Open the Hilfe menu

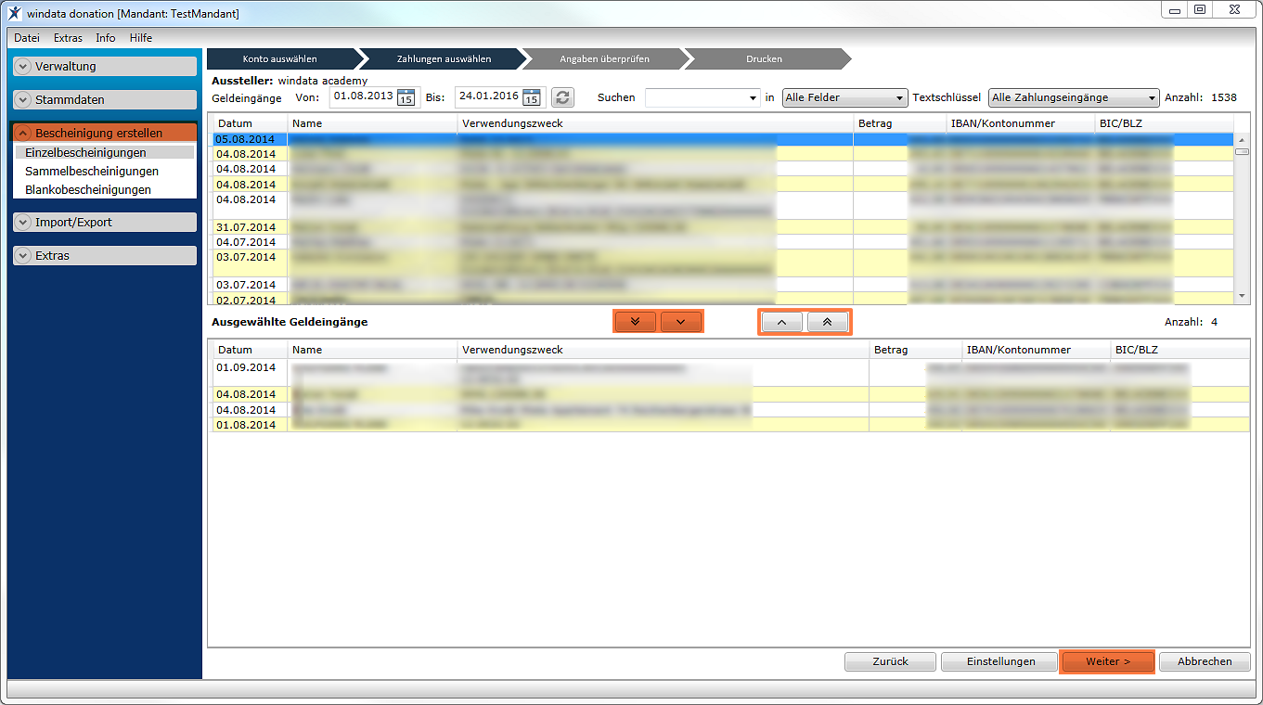click(x=141, y=38)
